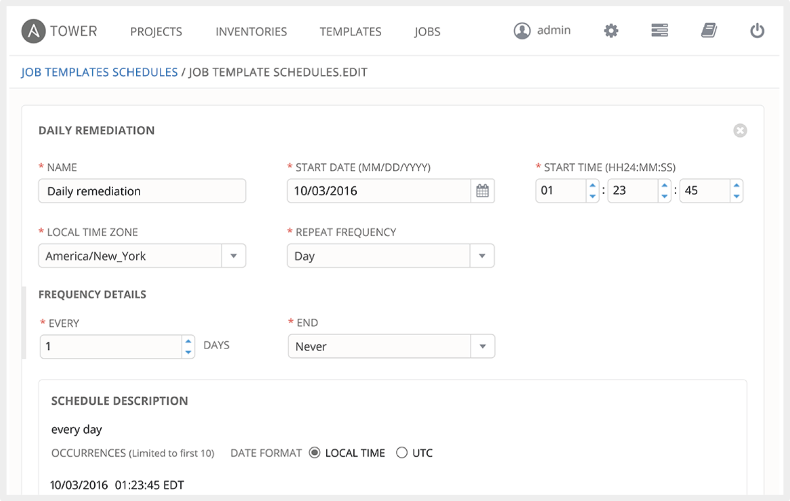790x501 pixels.
Task: Increase the start time hour value
Action: click(593, 185)
